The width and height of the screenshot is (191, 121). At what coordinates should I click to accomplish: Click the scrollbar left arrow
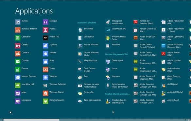[2, 120]
